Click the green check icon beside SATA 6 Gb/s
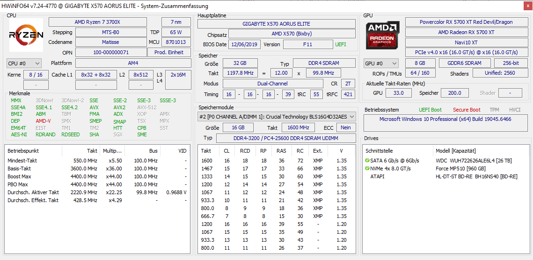 point(367,160)
